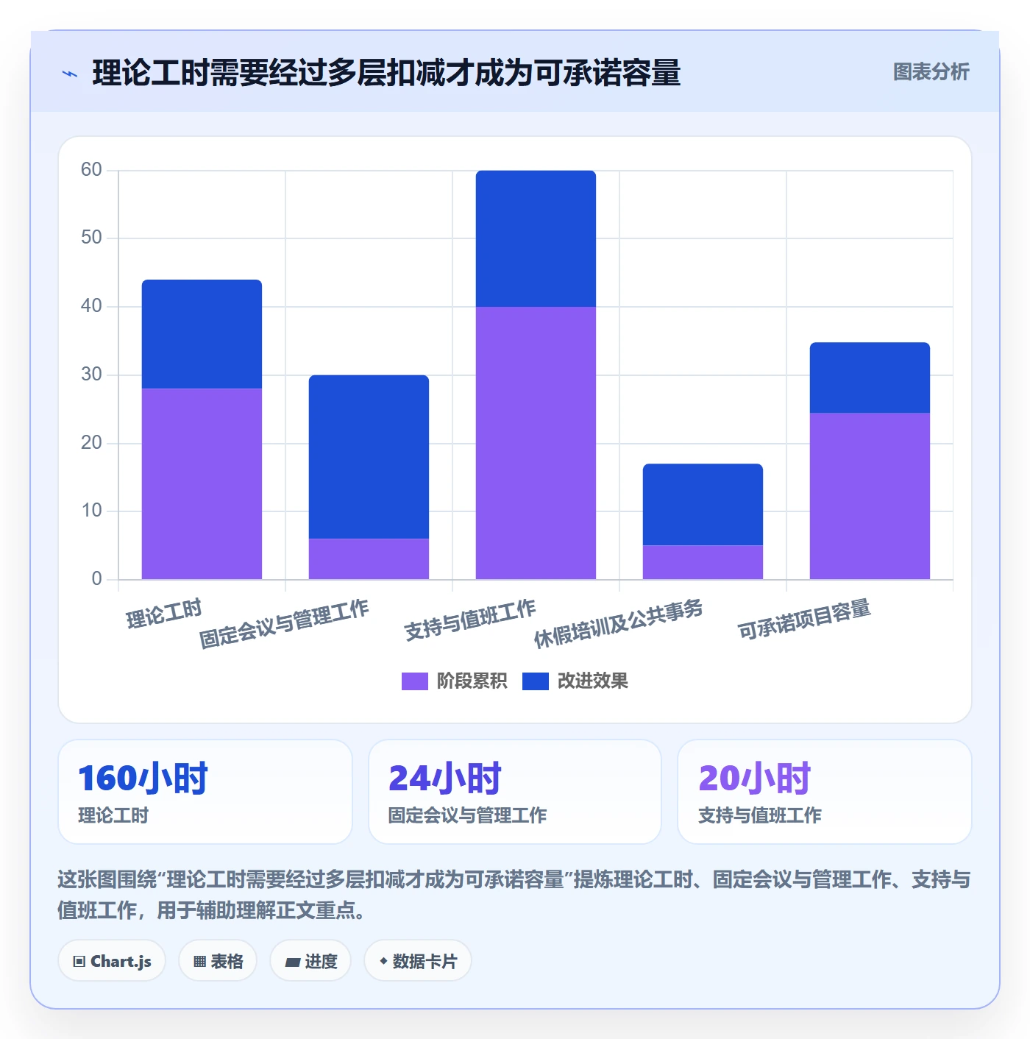Click the 支持与值班工作 x-axis label
Screen dimensions: 1030x1039
(470, 620)
